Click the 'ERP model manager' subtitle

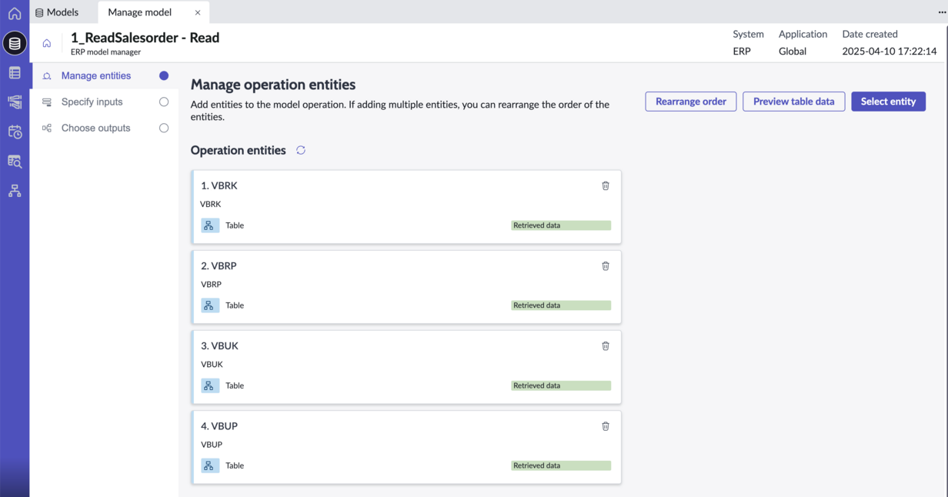[105, 52]
